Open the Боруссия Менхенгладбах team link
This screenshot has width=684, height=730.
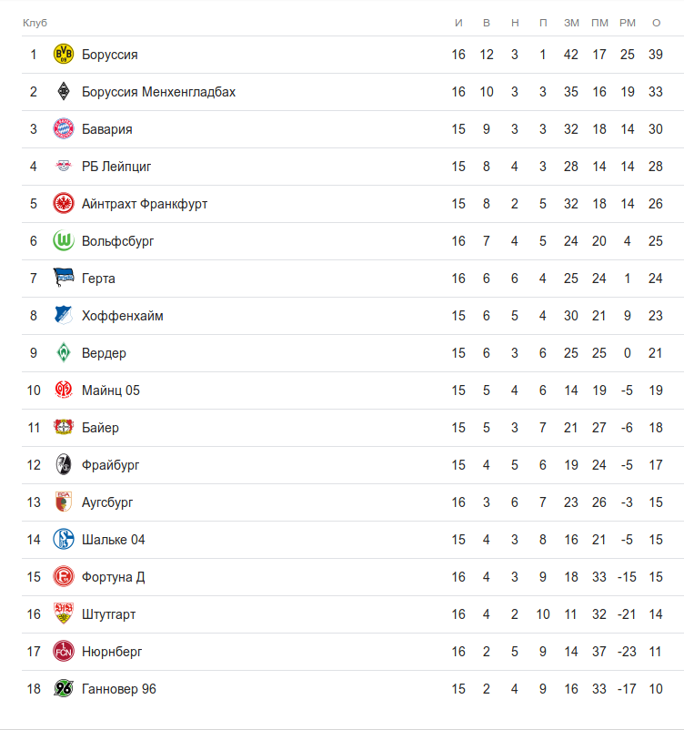point(158,92)
